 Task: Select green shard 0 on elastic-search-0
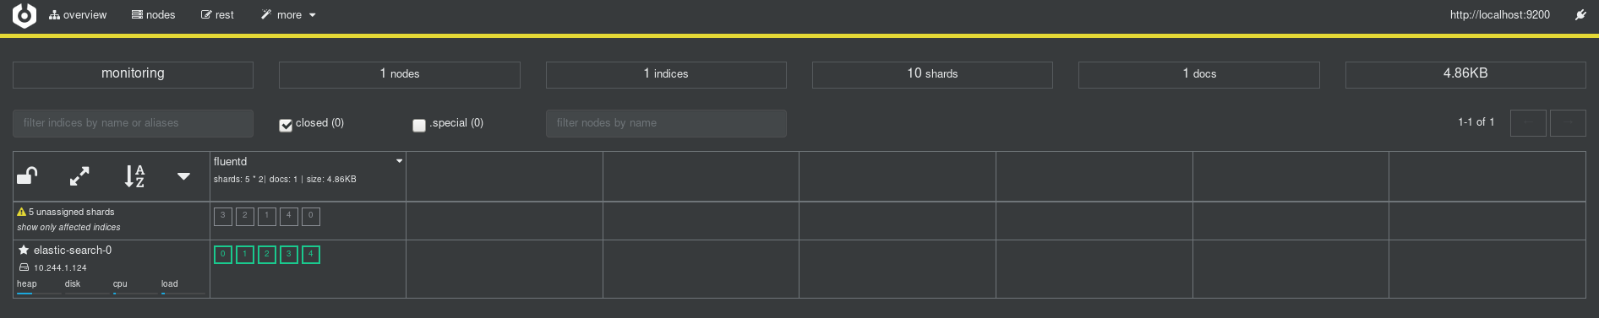223,254
